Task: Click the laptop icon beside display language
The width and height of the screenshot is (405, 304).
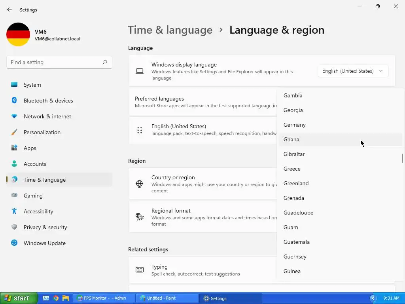Action: pyautogui.click(x=140, y=71)
